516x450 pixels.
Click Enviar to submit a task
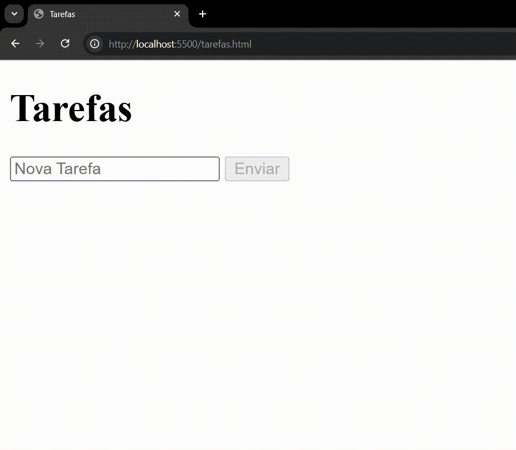[x=257, y=169]
